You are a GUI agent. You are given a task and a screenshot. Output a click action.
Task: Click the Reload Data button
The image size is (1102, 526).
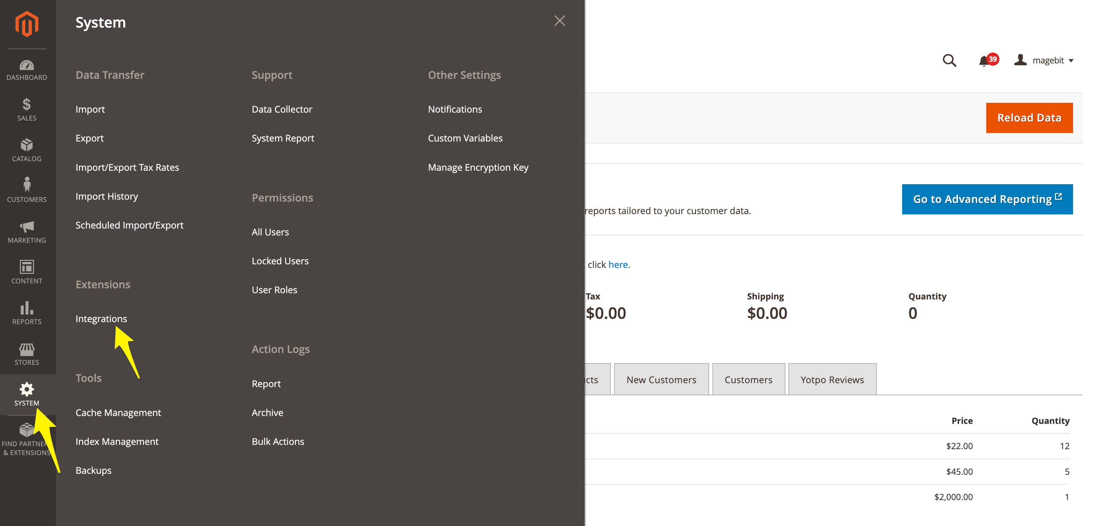(x=1029, y=118)
